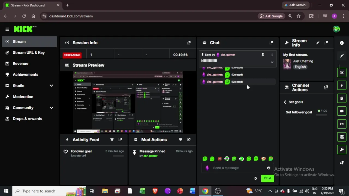The image size is (349, 196).
Task: Pop out the Channel Actions panel
Action: point(326,87)
